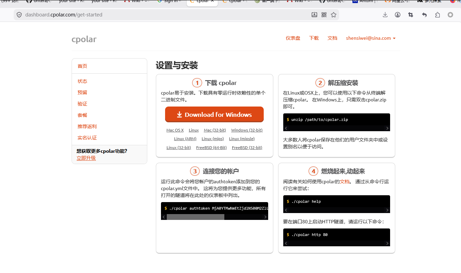This screenshot has height=273, width=461.
Task: Click right scroll arrow of authtoken code block
Action: click(265, 217)
